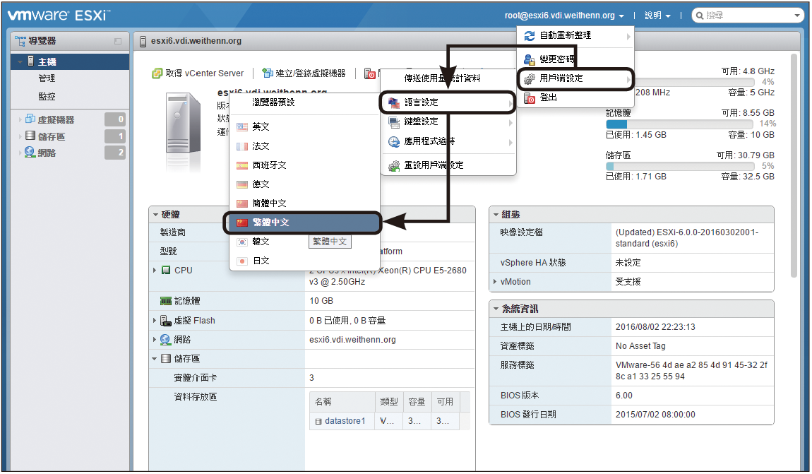Click the 建立/登錄虛擬機器 toolbar icon
The width and height of the screenshot is (812, 474).
pyautogui.click(x=267, y=73)
